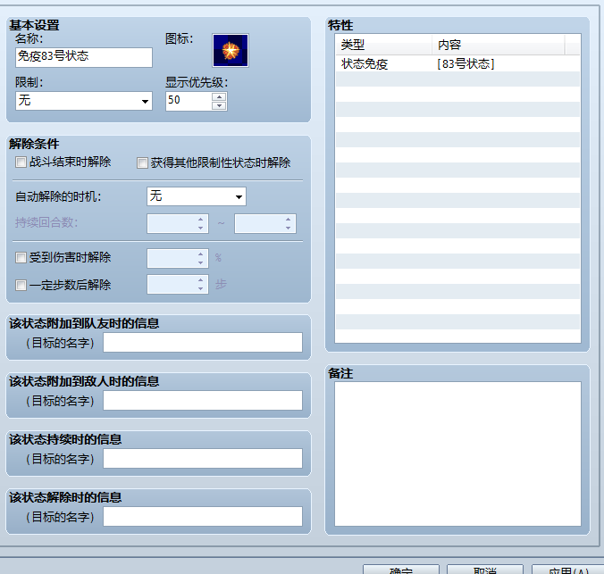The width and height of the screenshot is (604, 574).
Task: Click the 备注 notes text area
Action: [x=457, y=453]
